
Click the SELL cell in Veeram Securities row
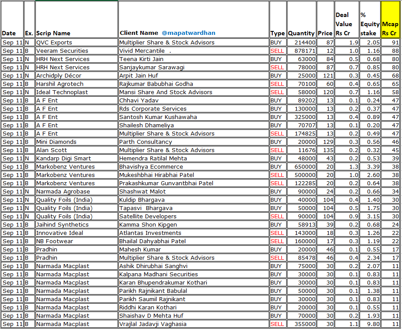(x=278, y=51)
